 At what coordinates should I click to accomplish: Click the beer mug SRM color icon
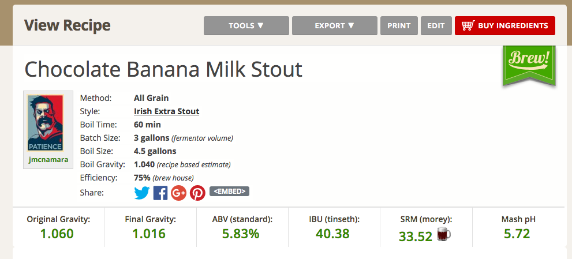tap(444, 234)
